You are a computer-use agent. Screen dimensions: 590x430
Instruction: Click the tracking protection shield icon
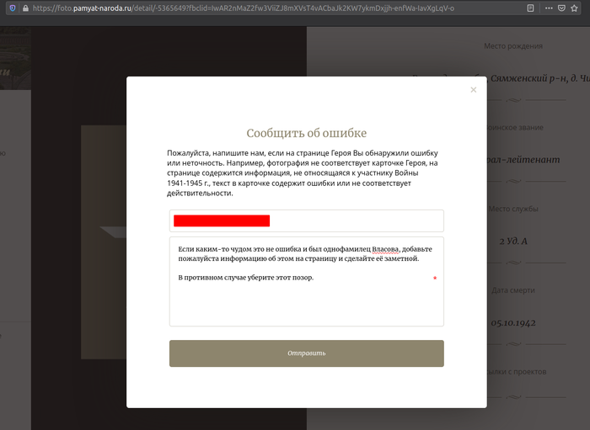point(11,8)
